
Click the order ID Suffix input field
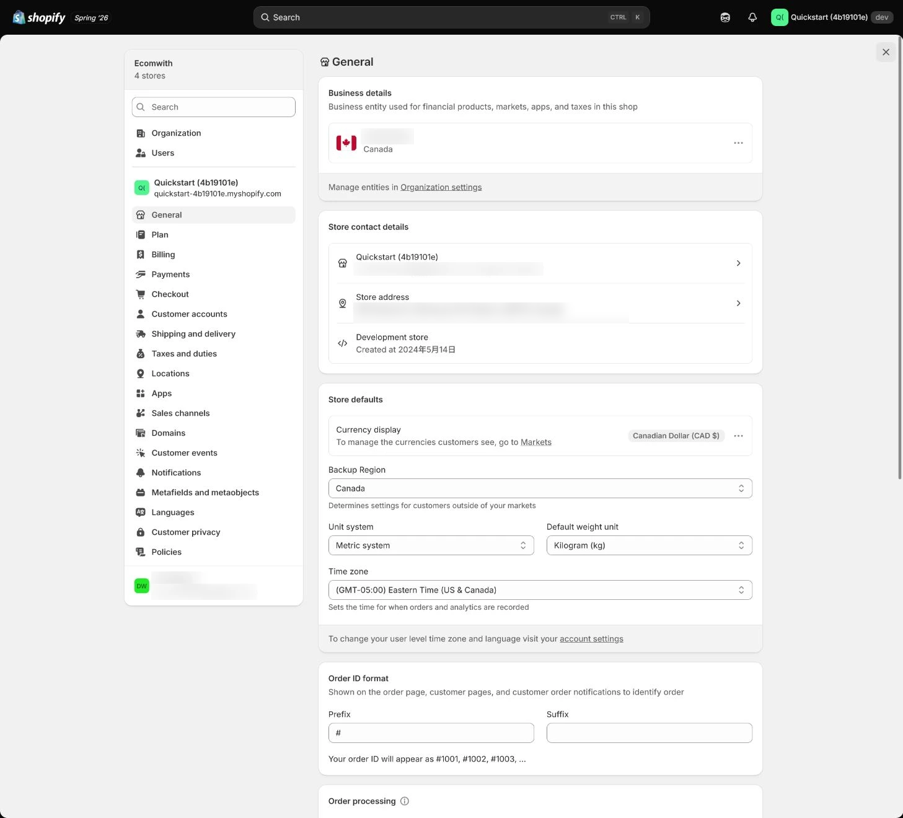click(649, 733)
